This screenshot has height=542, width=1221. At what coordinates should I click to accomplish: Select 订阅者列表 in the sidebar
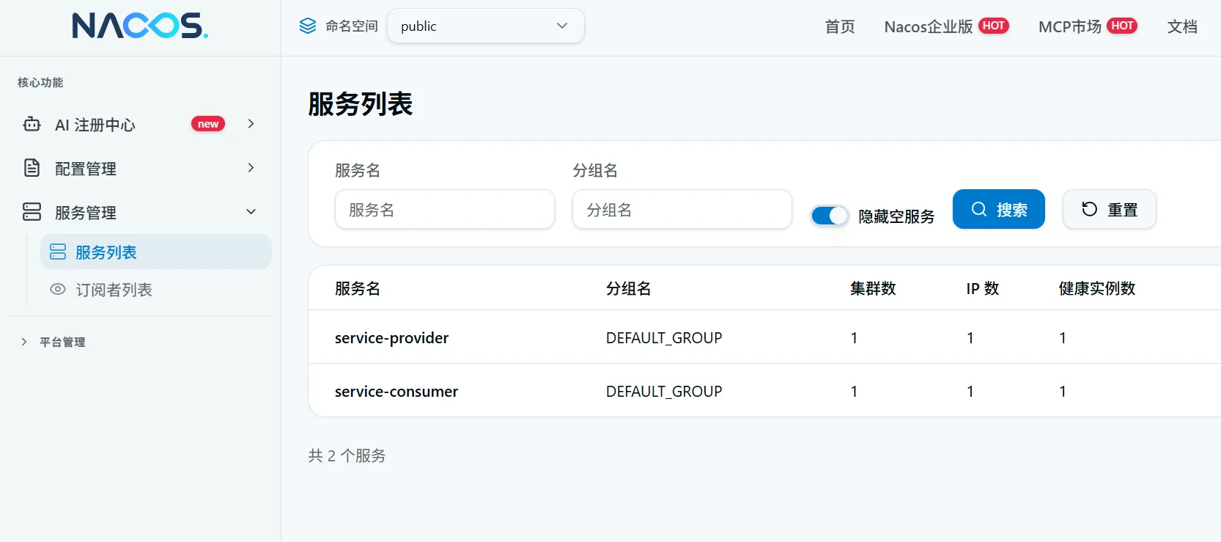[x=156, y=290]
